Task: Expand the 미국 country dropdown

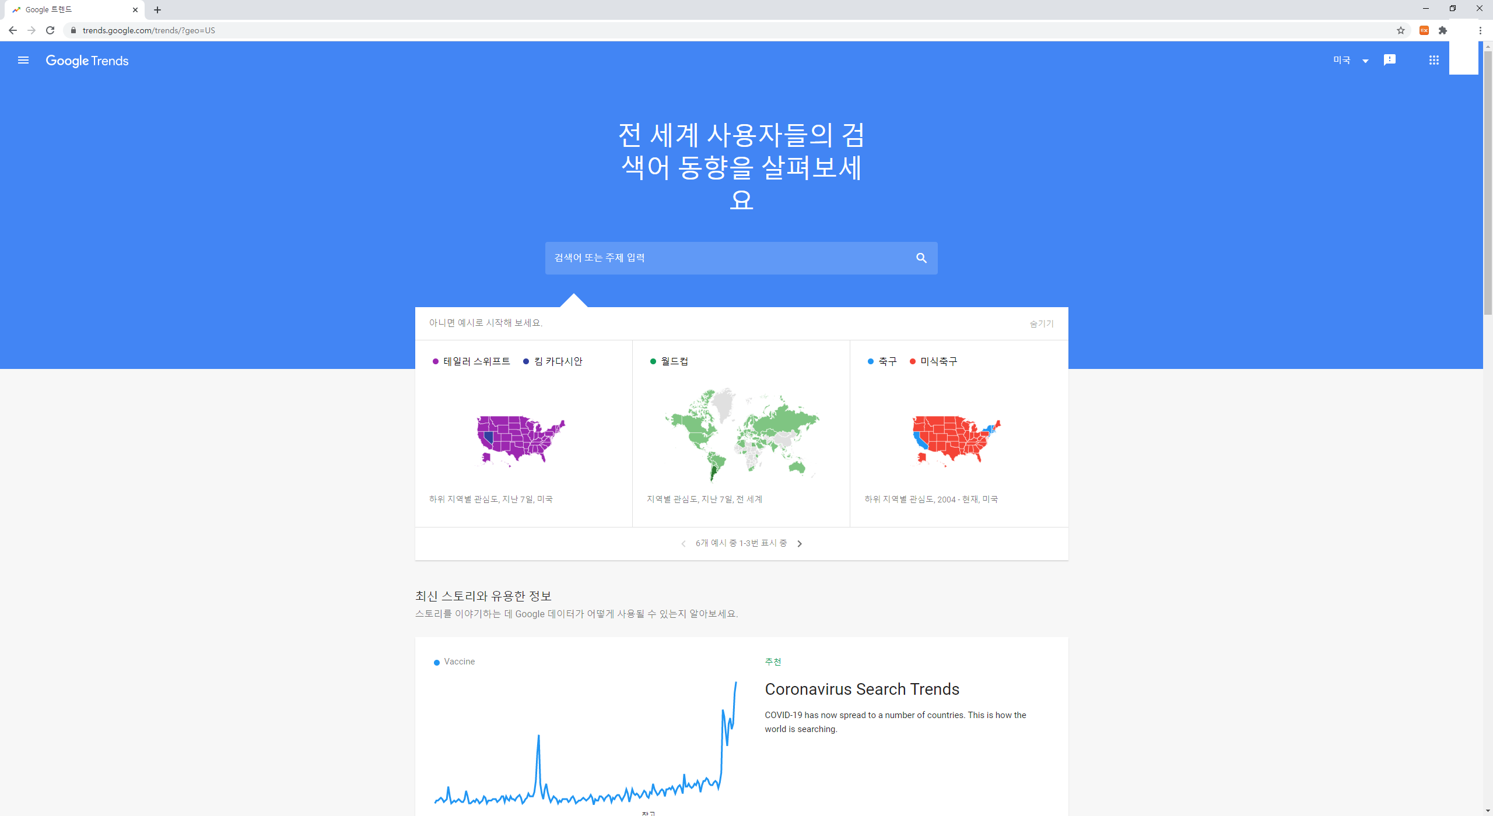Action: pos(1351,60)
